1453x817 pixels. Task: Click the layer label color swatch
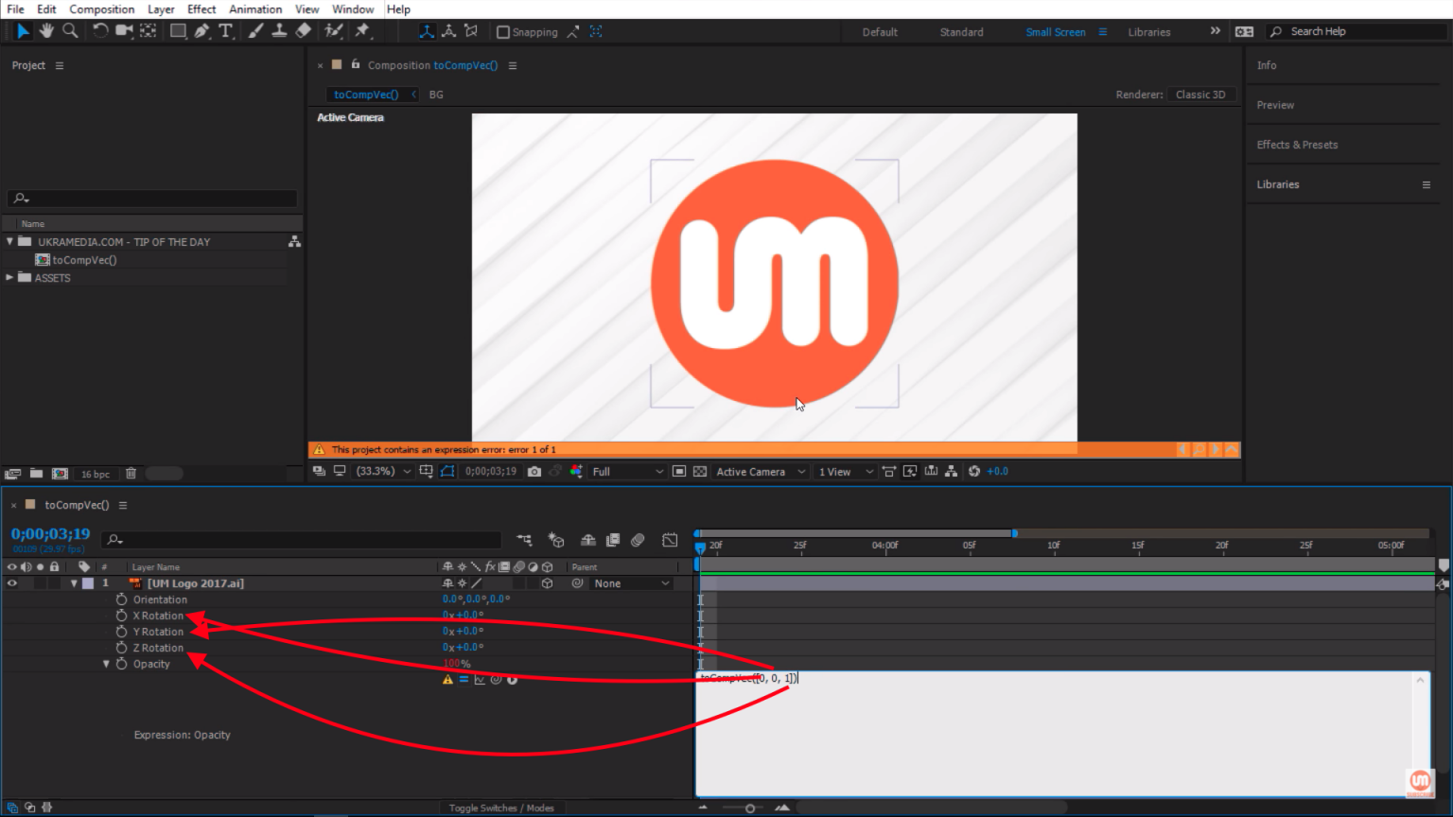click(x=88, y=583)
